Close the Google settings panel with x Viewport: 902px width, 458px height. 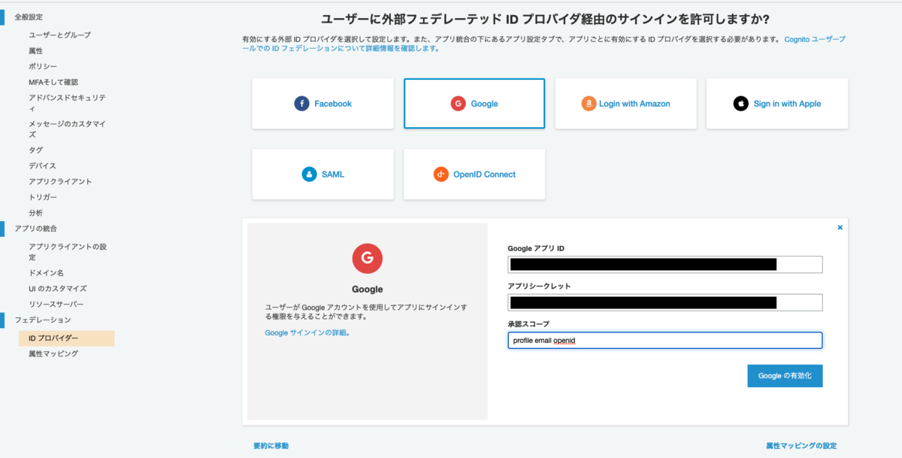pos(840,227)
